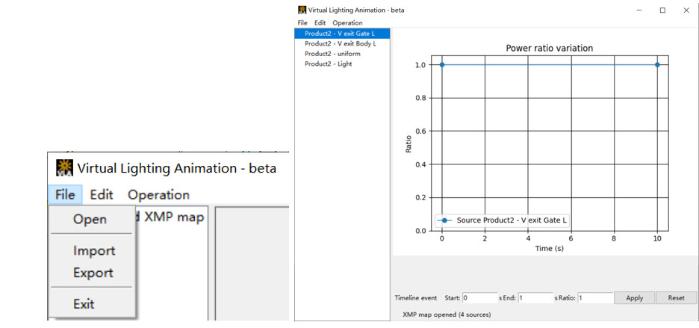Click the End time input field

point(536,297)
